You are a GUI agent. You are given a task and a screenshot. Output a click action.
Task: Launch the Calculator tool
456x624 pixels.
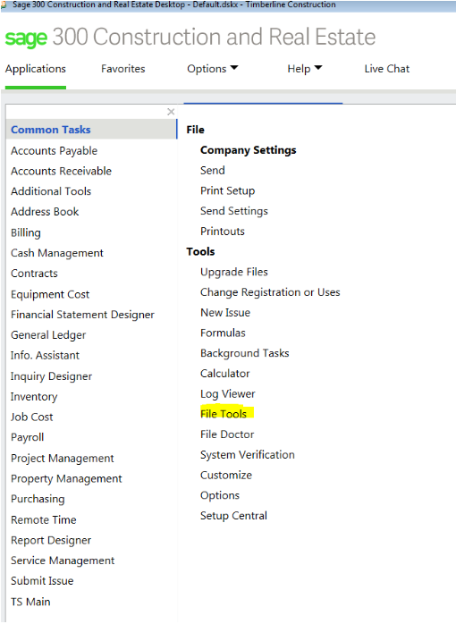coord(224,374)
